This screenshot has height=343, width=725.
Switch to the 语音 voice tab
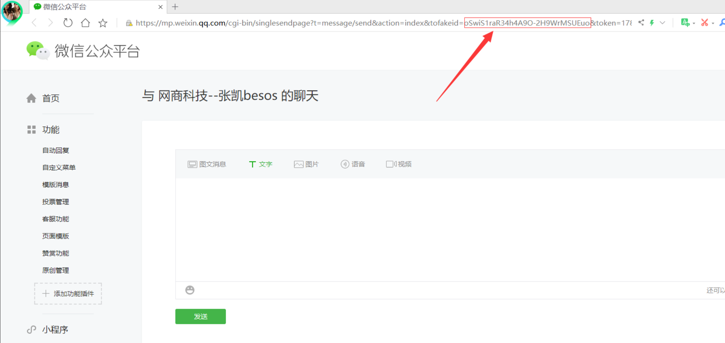pyautogui.click(x=353, y=164)
